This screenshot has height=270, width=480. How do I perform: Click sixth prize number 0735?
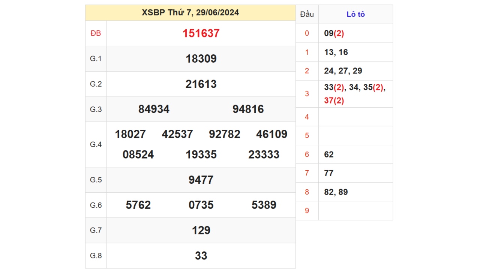click(201, 205)
